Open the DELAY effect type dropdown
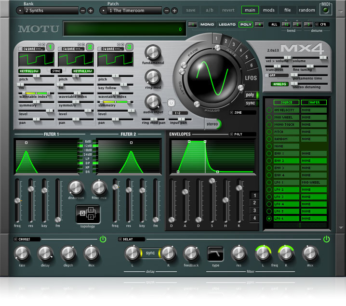The height and width of the screenshot is (306, 346). pos(132,239)
